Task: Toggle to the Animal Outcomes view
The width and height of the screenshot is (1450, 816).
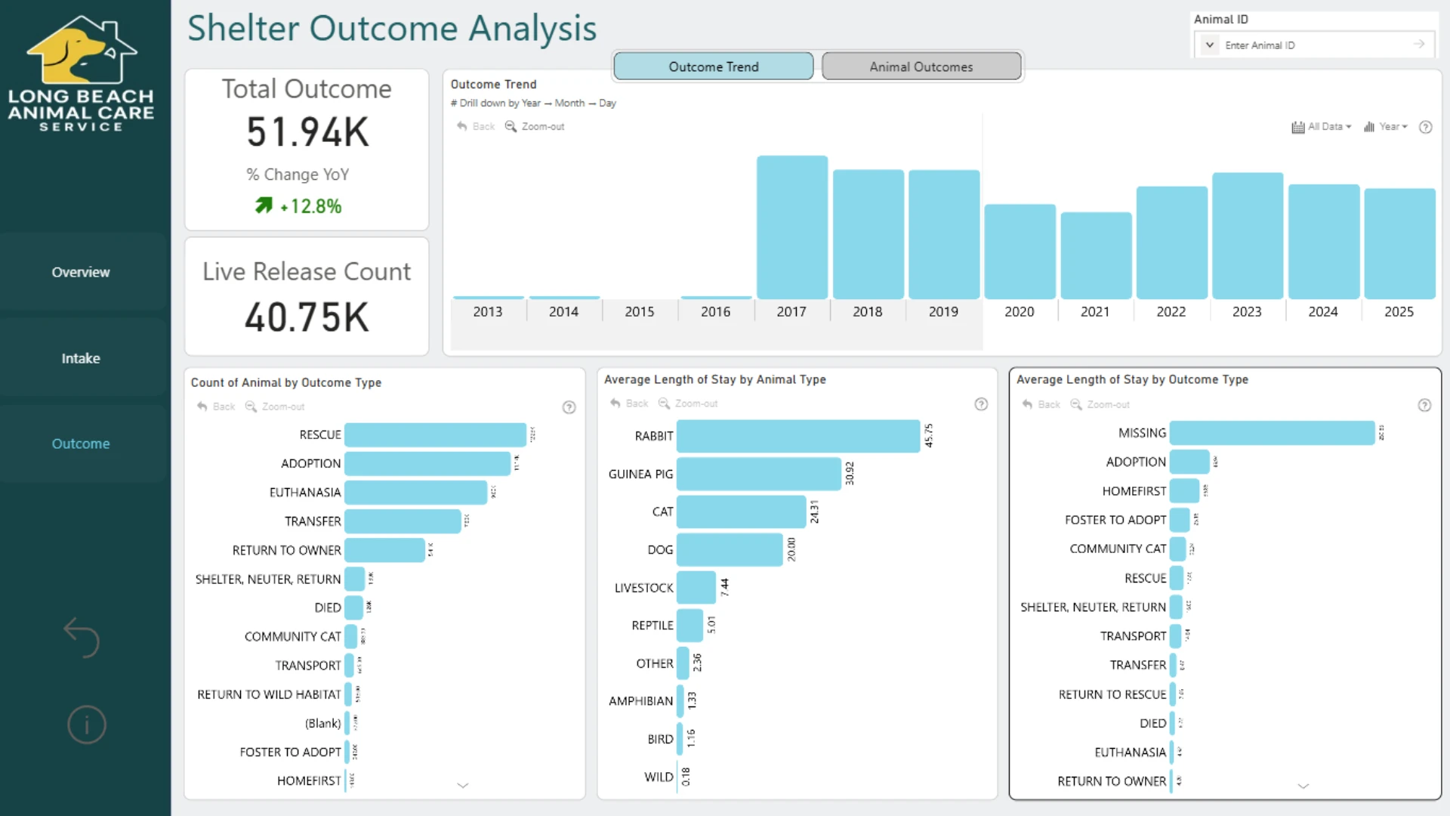Action: 921,66
